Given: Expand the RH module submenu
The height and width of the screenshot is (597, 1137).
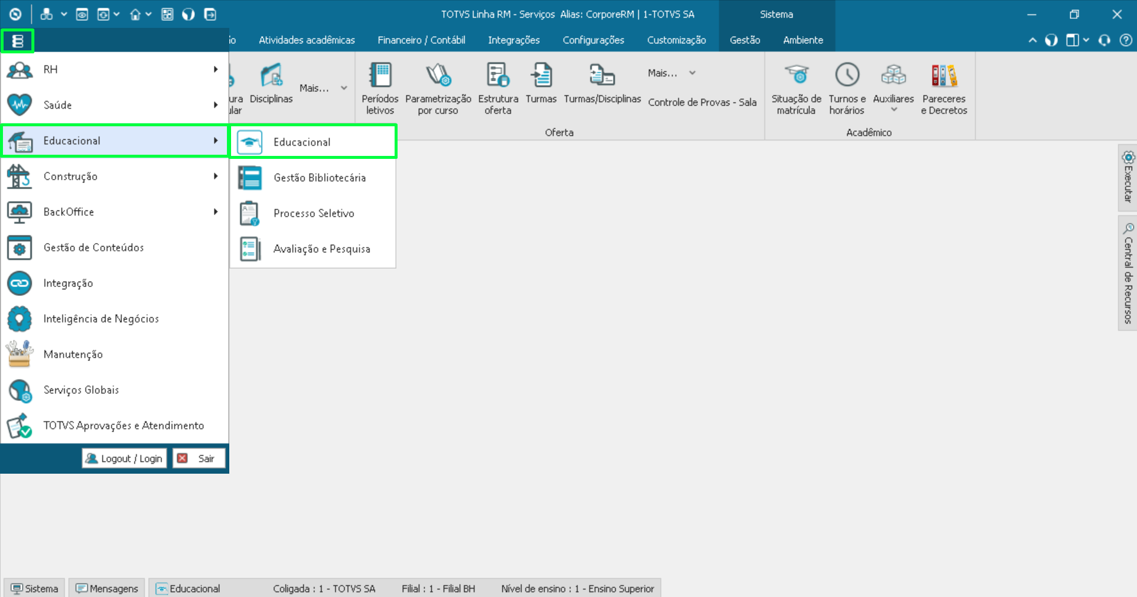Looking at the screenshot, I should [x=115, y=69].
